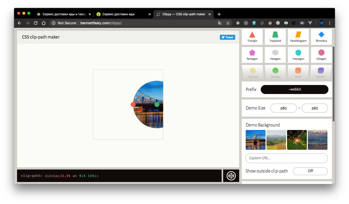Switch to second Сервис доставки еды tab
This screenshot has height=204, width=349.
click(124, 14)
